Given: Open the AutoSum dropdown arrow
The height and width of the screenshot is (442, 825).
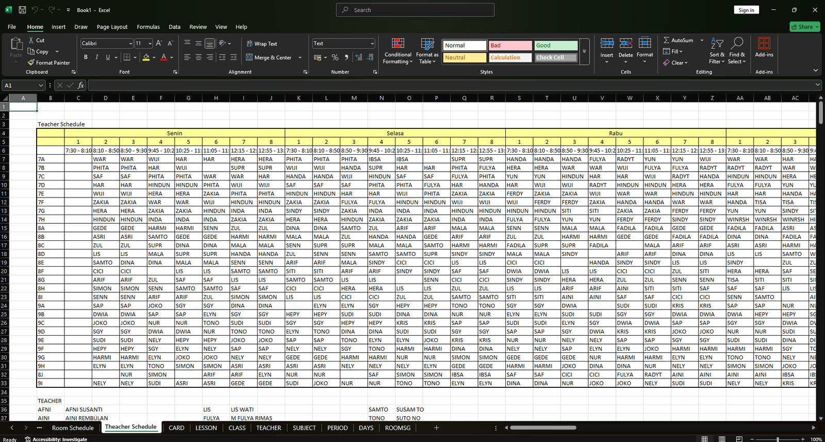Looking at the screenshot, I should click(x=702, y=40).
